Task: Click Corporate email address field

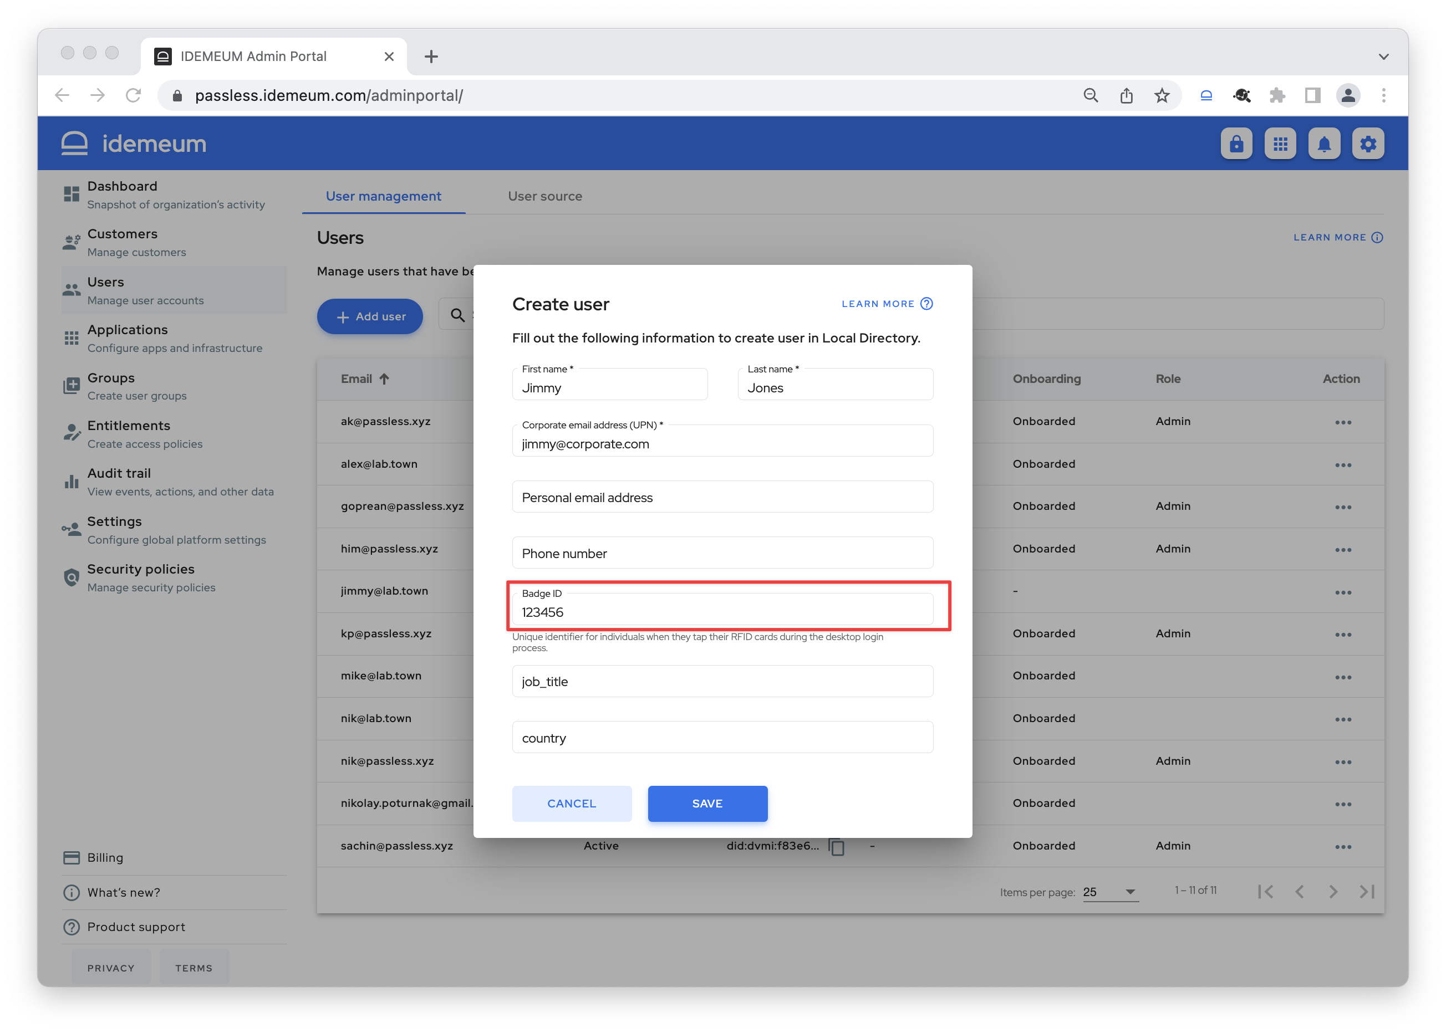Action: click(x=722, y=440)
